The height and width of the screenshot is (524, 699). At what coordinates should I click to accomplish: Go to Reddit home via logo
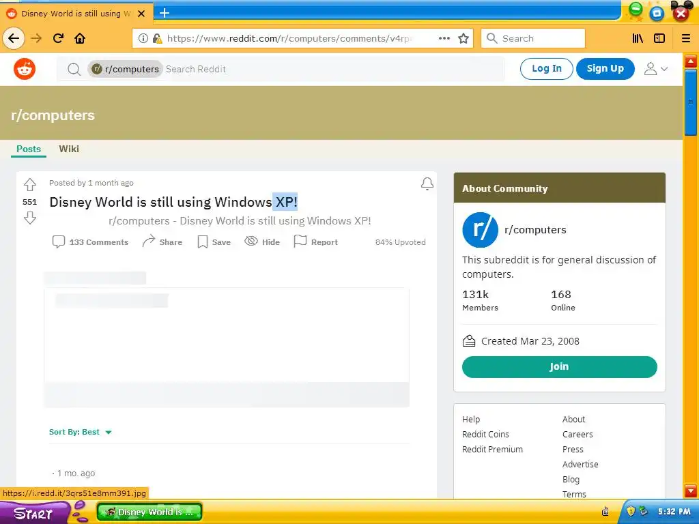click(25, 69)
